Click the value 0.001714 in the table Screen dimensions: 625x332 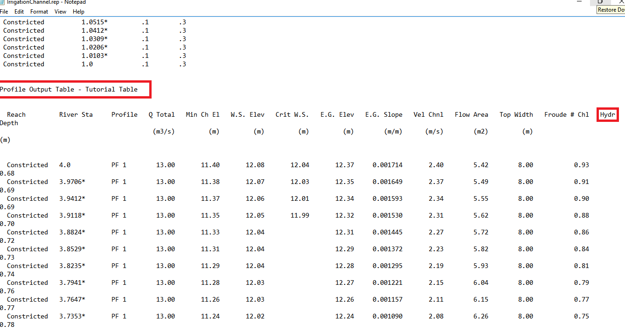pos(388,165)
